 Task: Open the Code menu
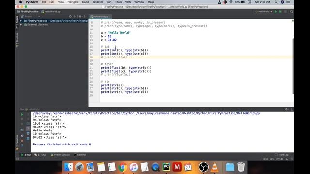point(85,2)
